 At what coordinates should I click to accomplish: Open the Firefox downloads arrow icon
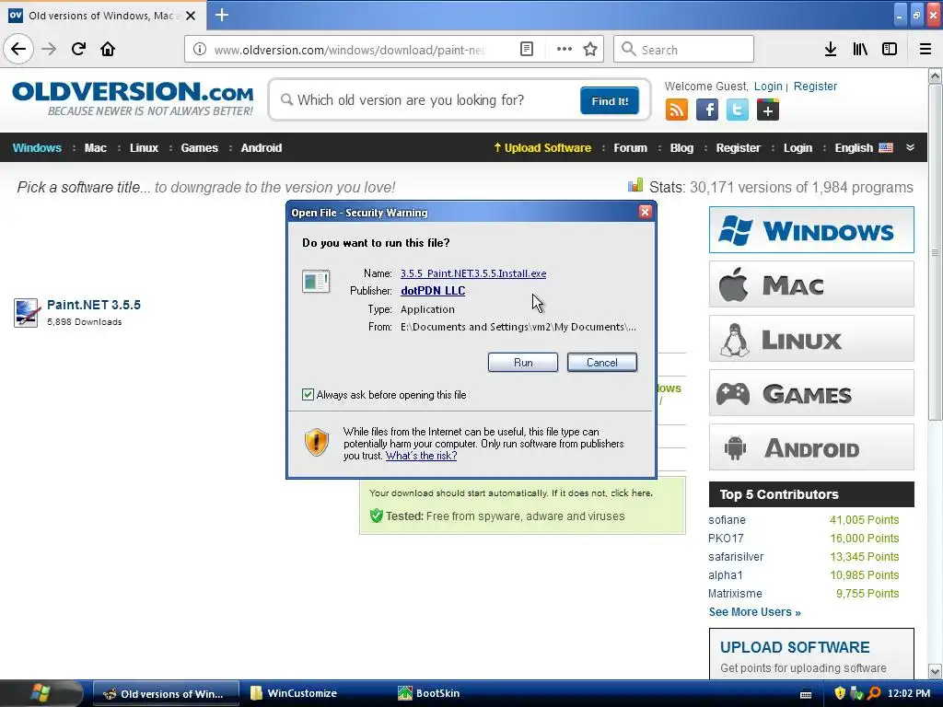coord(831,50)
